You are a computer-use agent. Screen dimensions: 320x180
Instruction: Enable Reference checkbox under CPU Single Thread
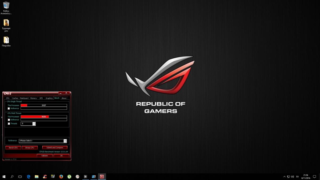tap(9, 109)
